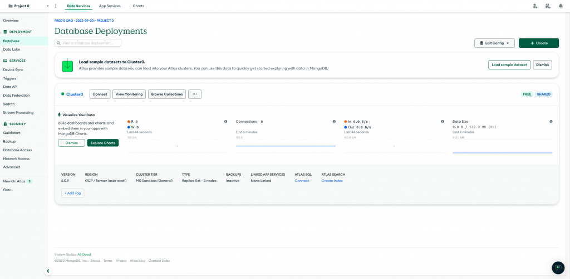Click the 'M0 Sandbox (General)' cluster tier text
This screenshot has height=279, width=570.
pyautogui.click(x=154, y=181)
